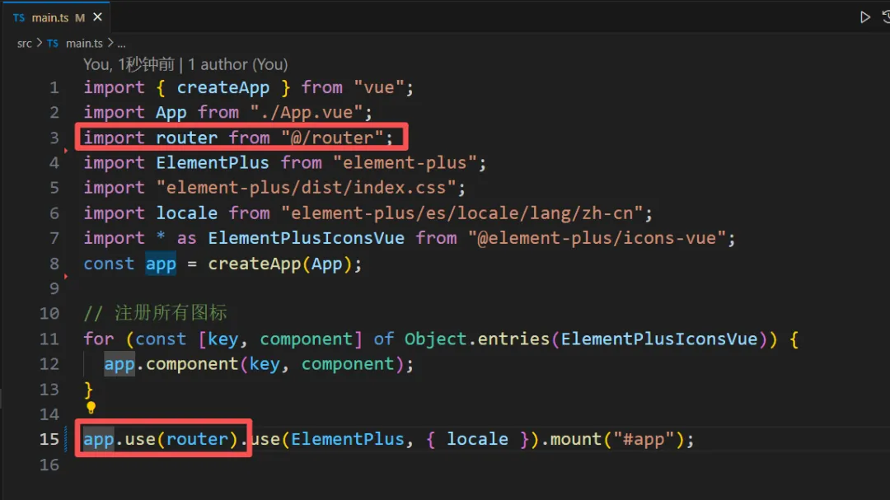This screenshot has width=890, height=500.
Task: Click router inside app.use on line 15
Action: click(x=197, y=439)
